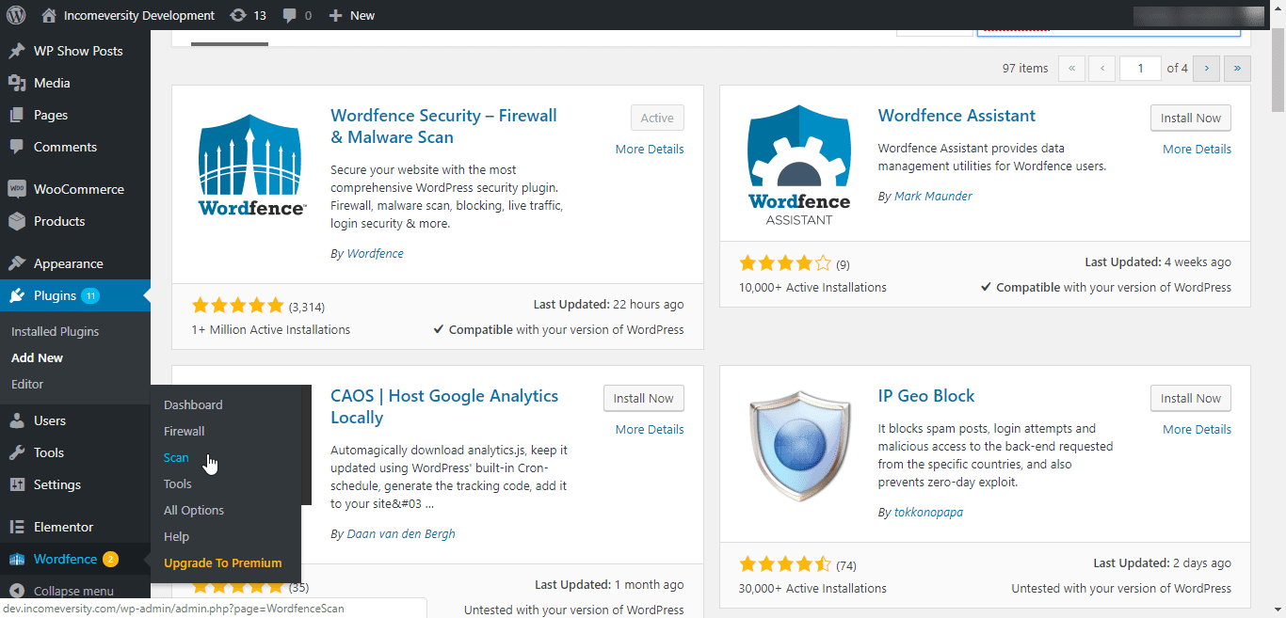Viewport: 1286px width, 618px height.
Task: Click the updates icon showing 13
Action: [238, 15]
